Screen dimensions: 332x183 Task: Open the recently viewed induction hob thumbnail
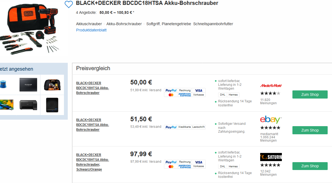pyautogui.click(x=52, y=105)
